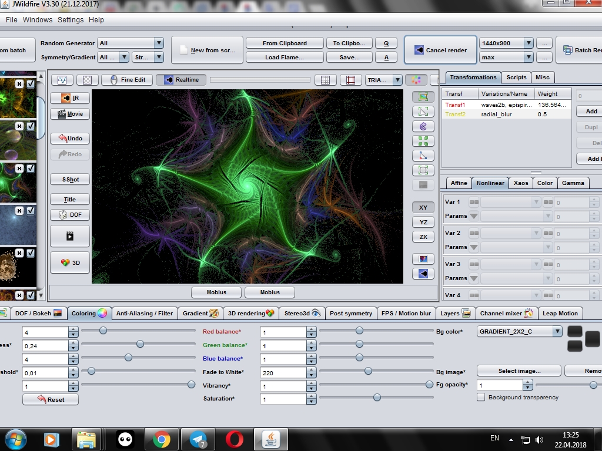The width and height of the screenshot is (602, 451).
Task: Toggle the checkbox on the brown blob thumbnail
Action: [31, 253]
